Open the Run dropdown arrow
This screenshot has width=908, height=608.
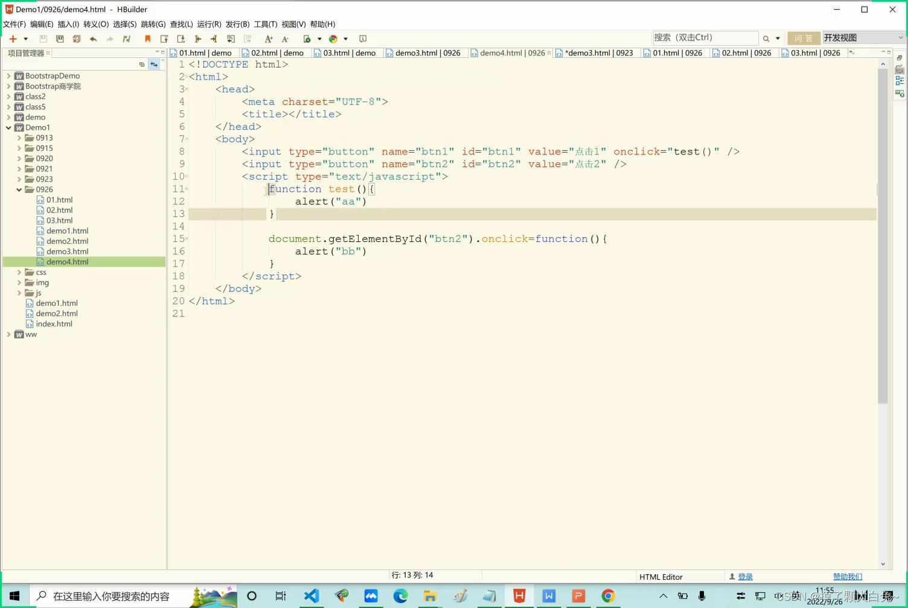click(x=319, y=39)
